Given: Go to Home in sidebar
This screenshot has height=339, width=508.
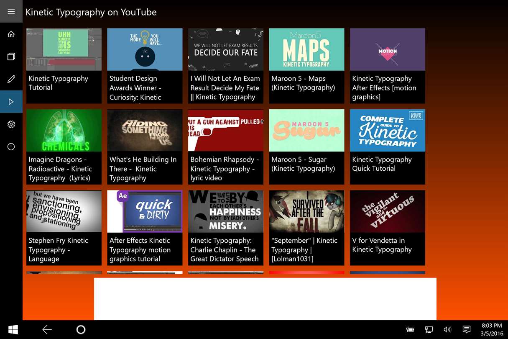Looking at the screenshot, I should [11, 34].
